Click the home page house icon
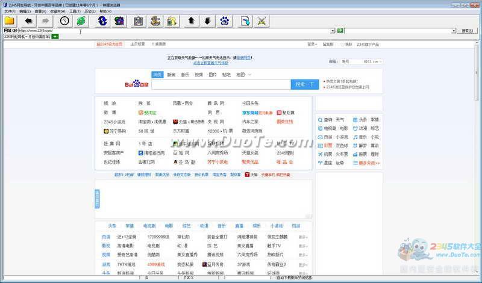 coord(119,21)
